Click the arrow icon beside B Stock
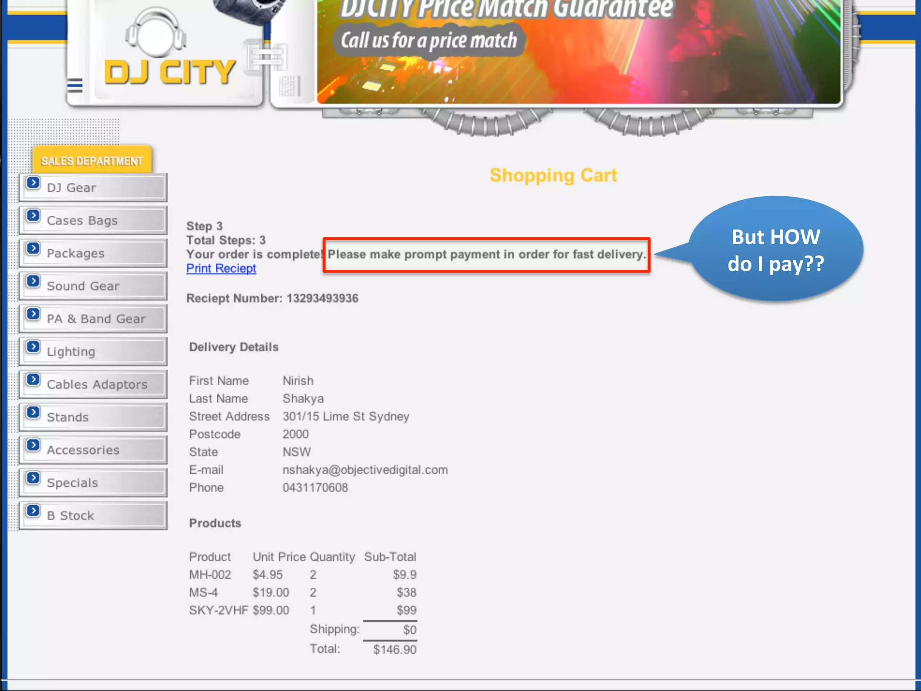This screenshot has height=691, width=921. point(33,511)
